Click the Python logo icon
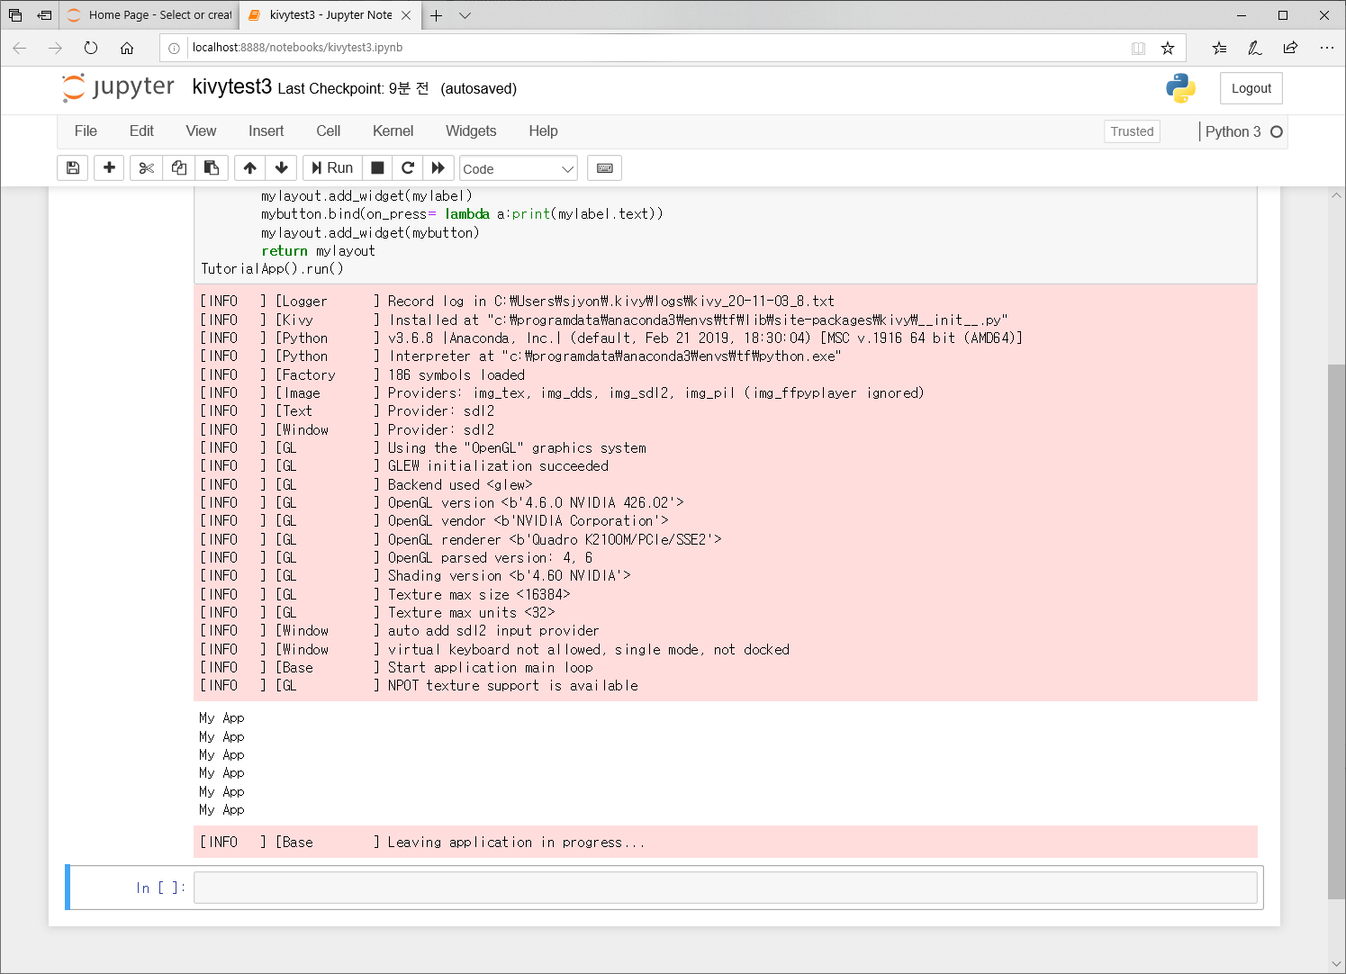1346x974 pixels. click(1180, 88)
